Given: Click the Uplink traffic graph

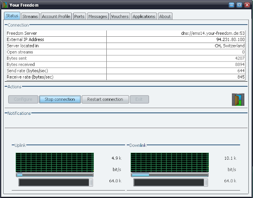Looking at the screenshot, I should [x=55, y=163].
